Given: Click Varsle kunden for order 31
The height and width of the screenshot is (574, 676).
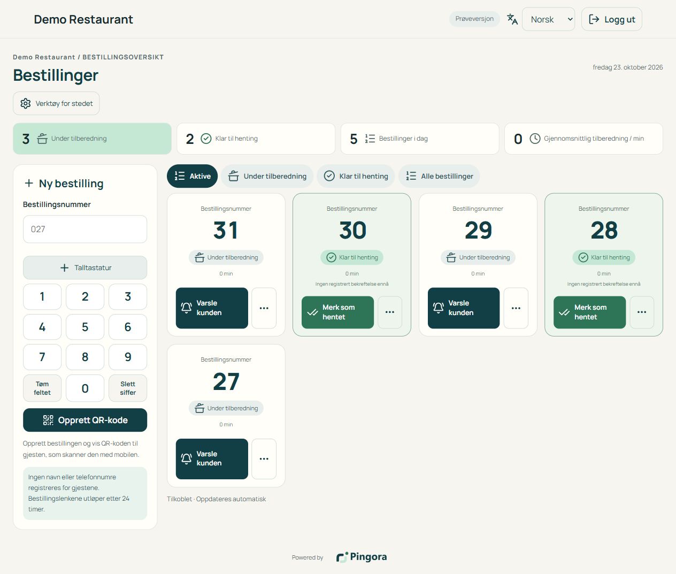Looking at the screenshot, I should (x=212, y=308).
